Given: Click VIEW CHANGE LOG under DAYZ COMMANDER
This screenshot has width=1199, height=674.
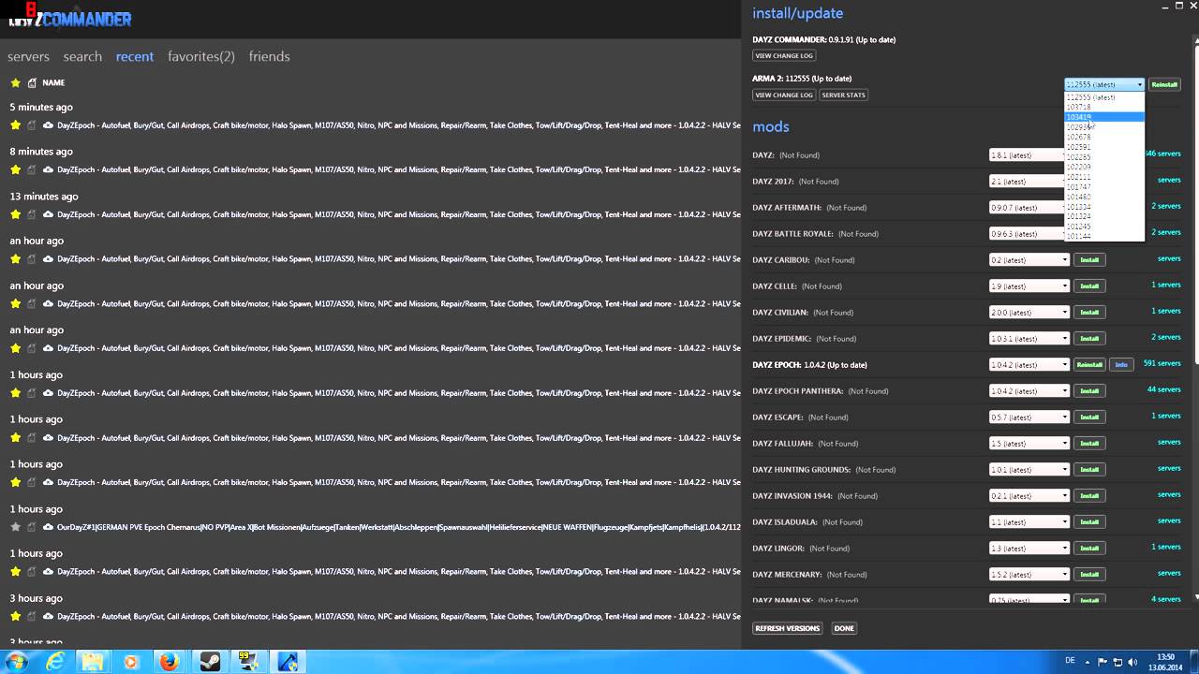Looking at the screenshot, I should point(784,55).
